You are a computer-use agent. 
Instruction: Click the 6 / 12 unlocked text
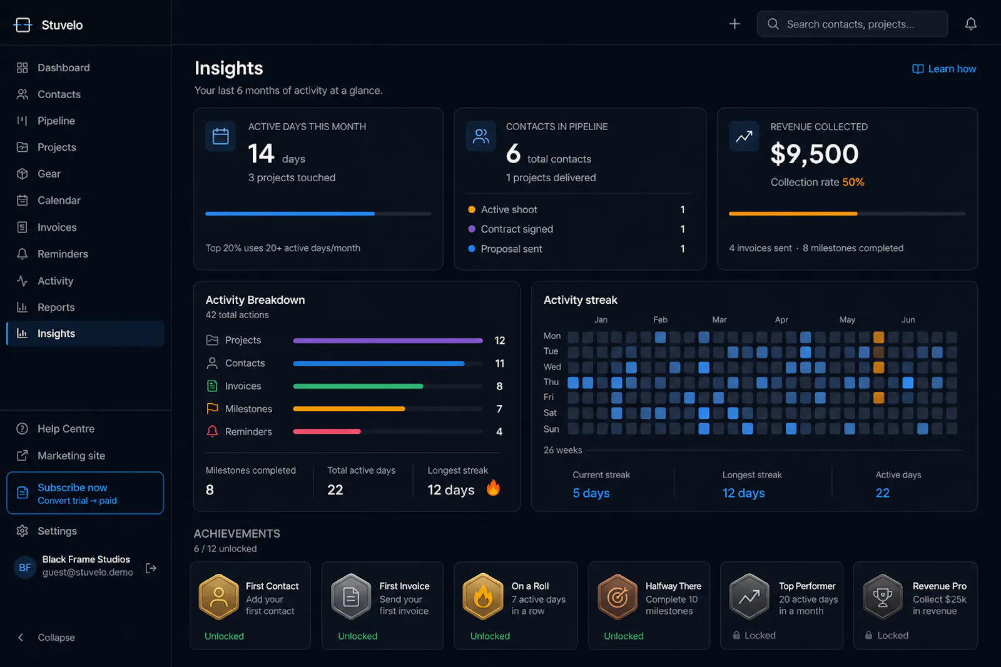(225, 549)
